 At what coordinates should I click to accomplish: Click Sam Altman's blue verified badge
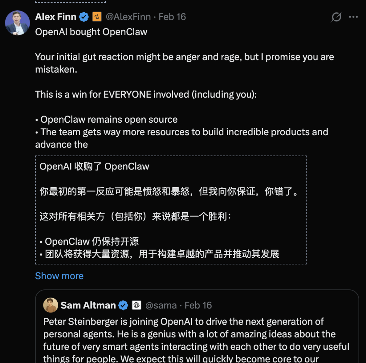123,305
